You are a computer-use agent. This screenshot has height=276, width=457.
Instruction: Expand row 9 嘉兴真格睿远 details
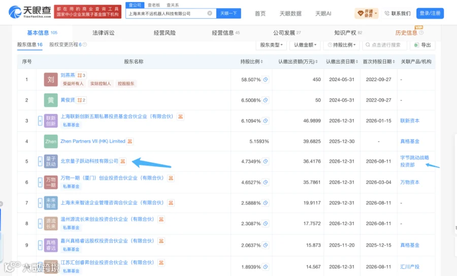(40, 245)
